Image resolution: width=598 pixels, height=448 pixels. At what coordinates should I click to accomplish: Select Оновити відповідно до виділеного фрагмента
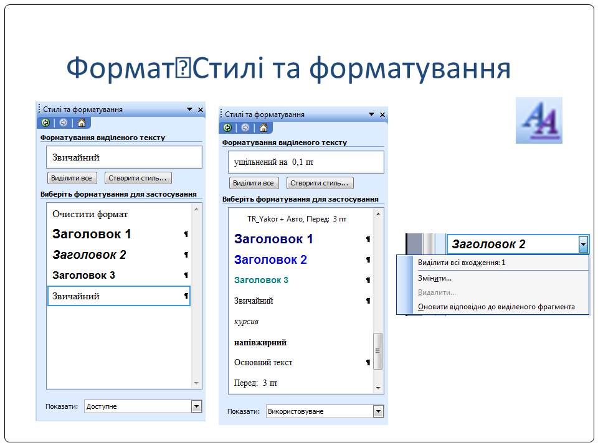tap(496, 307)
